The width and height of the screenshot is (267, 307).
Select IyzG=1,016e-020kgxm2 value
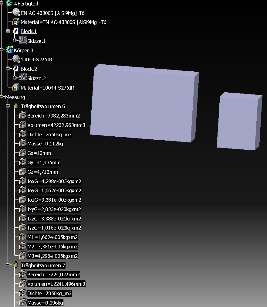(54, 228)
